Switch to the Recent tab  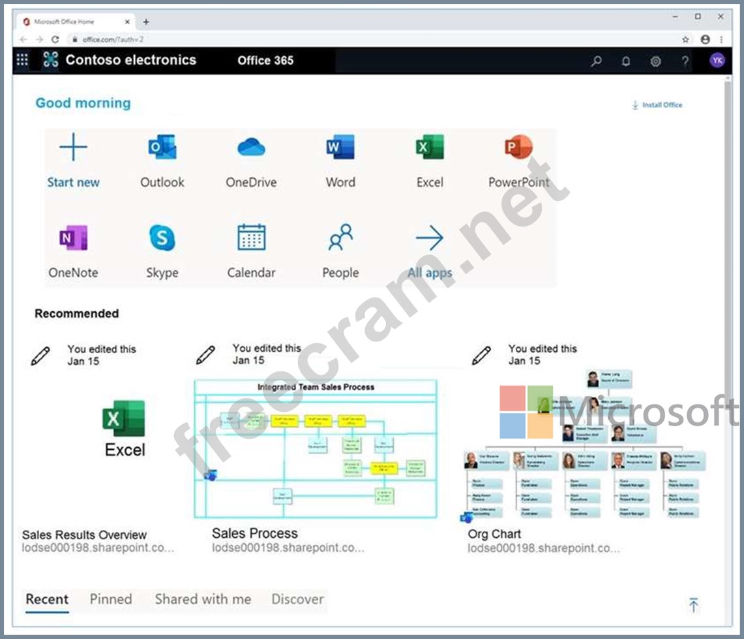pyautogui.click(x=47, y=599)
